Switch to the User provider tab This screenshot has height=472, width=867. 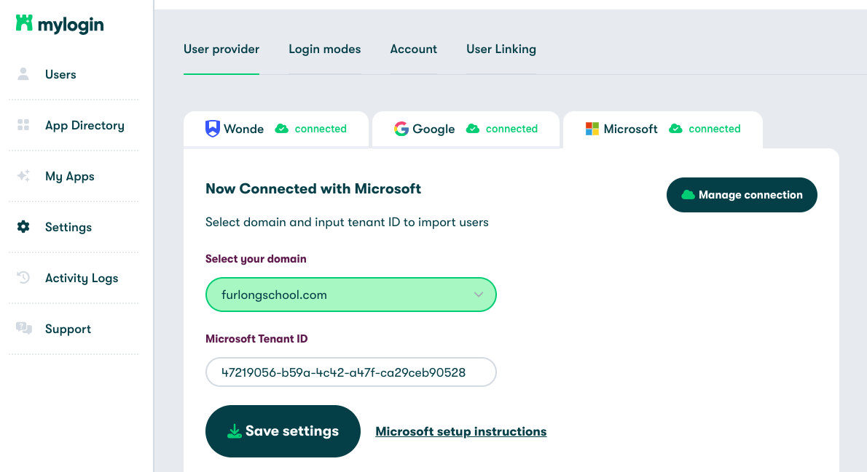(x=221, y=49)
